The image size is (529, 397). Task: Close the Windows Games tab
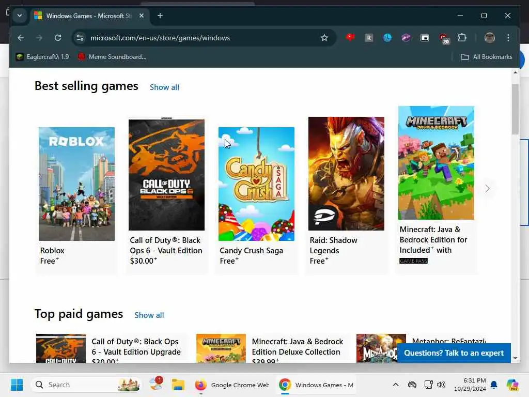(x=142, y=16)
